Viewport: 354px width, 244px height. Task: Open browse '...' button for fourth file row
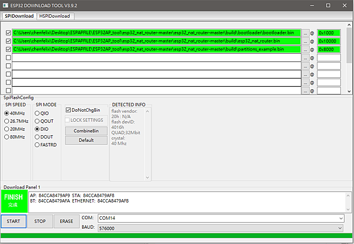(305, 58)
